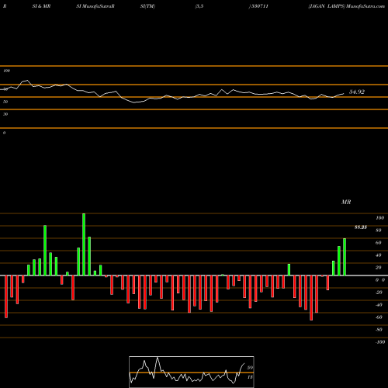Click the last green MR bar on the right
Image resolution: width=388 pixels, height=388 pixels.
(x=345, y=257)
